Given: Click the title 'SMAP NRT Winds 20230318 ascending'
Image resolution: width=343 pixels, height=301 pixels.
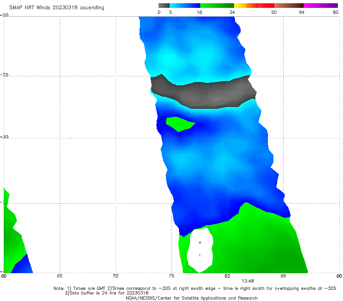Looking at the screenshot, I should pyautogui.click(x=57, y=8).
